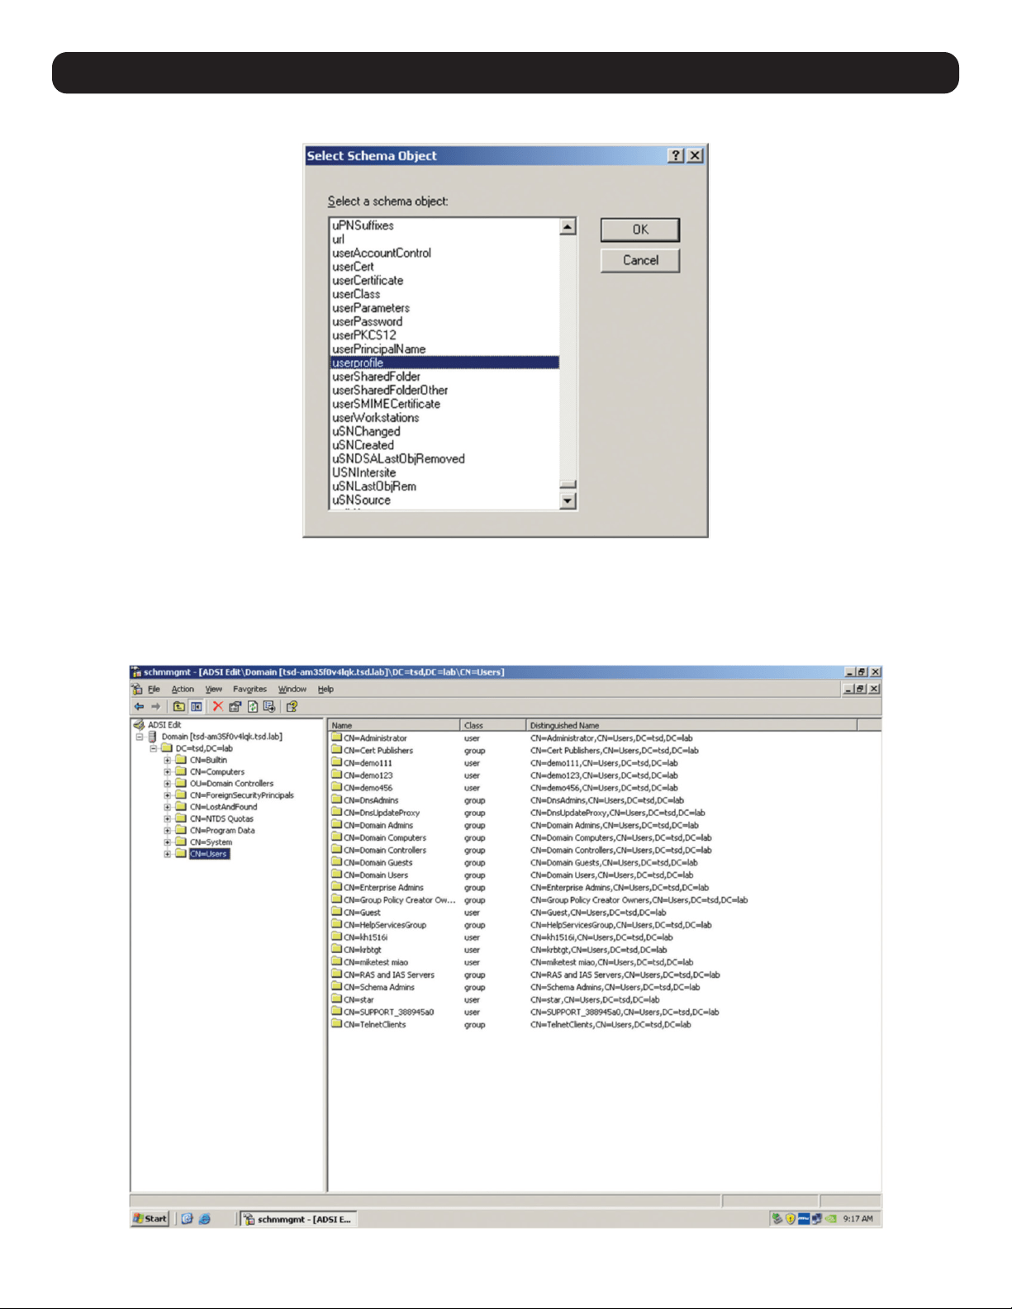Open the Favorites menu
The image size is (1012, 1309).
(x=249, y=690)
